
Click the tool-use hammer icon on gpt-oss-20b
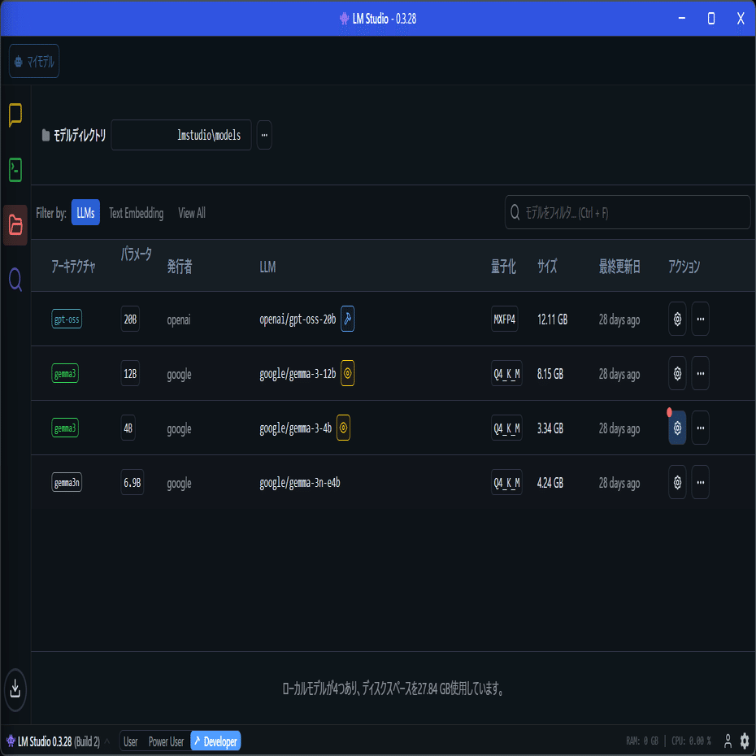[348, 319]
